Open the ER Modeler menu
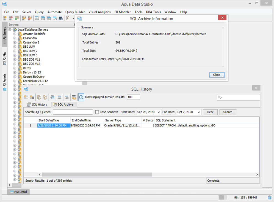 (123, 12)
